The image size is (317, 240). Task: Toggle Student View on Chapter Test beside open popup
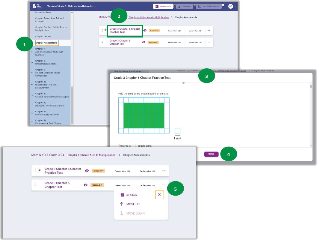[x=154, y=185]
